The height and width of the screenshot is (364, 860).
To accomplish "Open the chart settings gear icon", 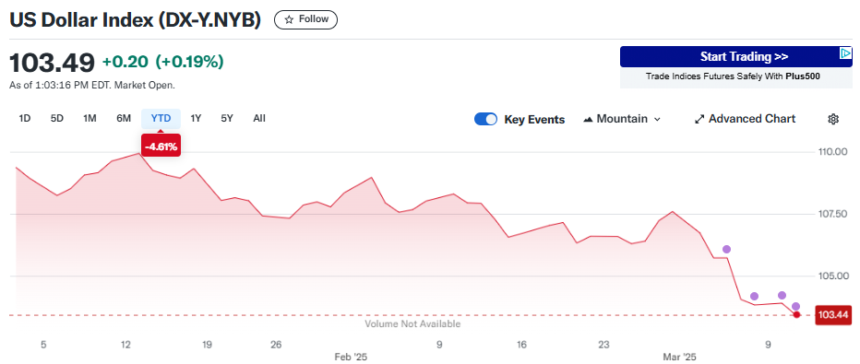I will pyautogui.click(x=833, y=119).
